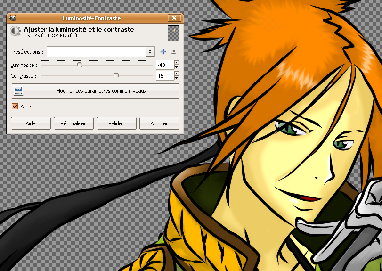Click the brightness-contrast tool icon in the dialog header
Screen dimensions: 382x271
click(16, 32)
